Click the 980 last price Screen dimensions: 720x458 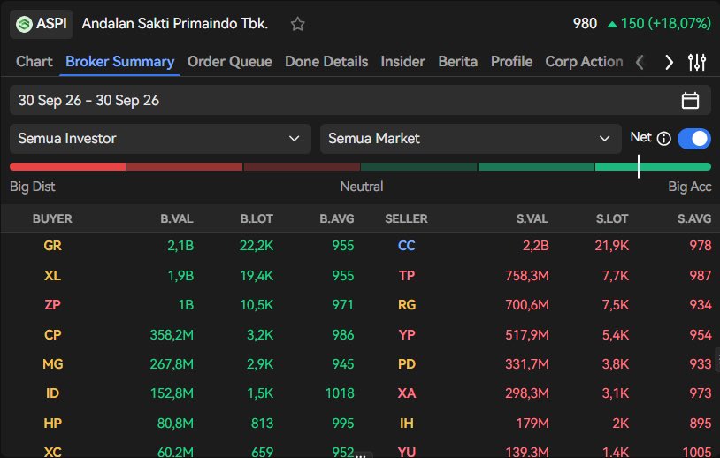coord(585,24)
